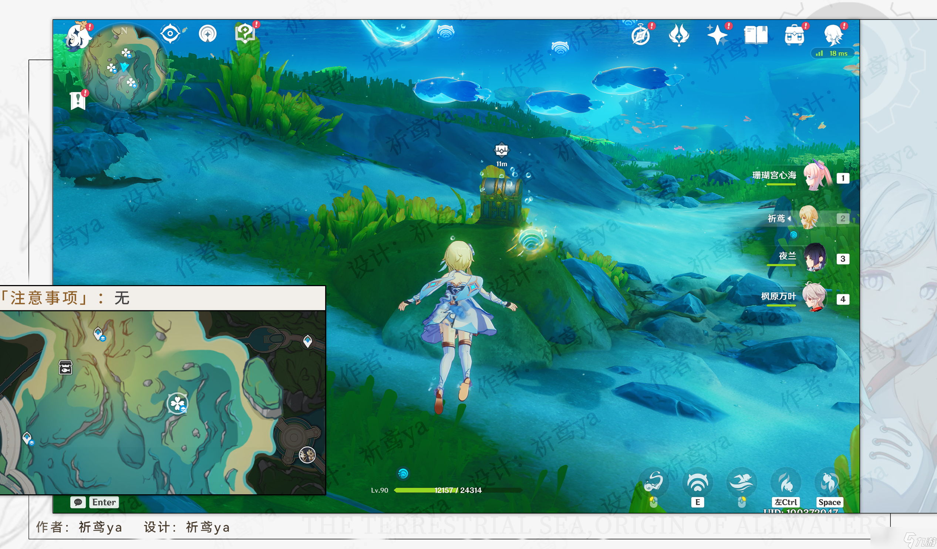The width and height of the screenshot is (937, 549).
Task: Click the elemental sight eye icon
Action: pyautogui.click(x=170, y=33)
